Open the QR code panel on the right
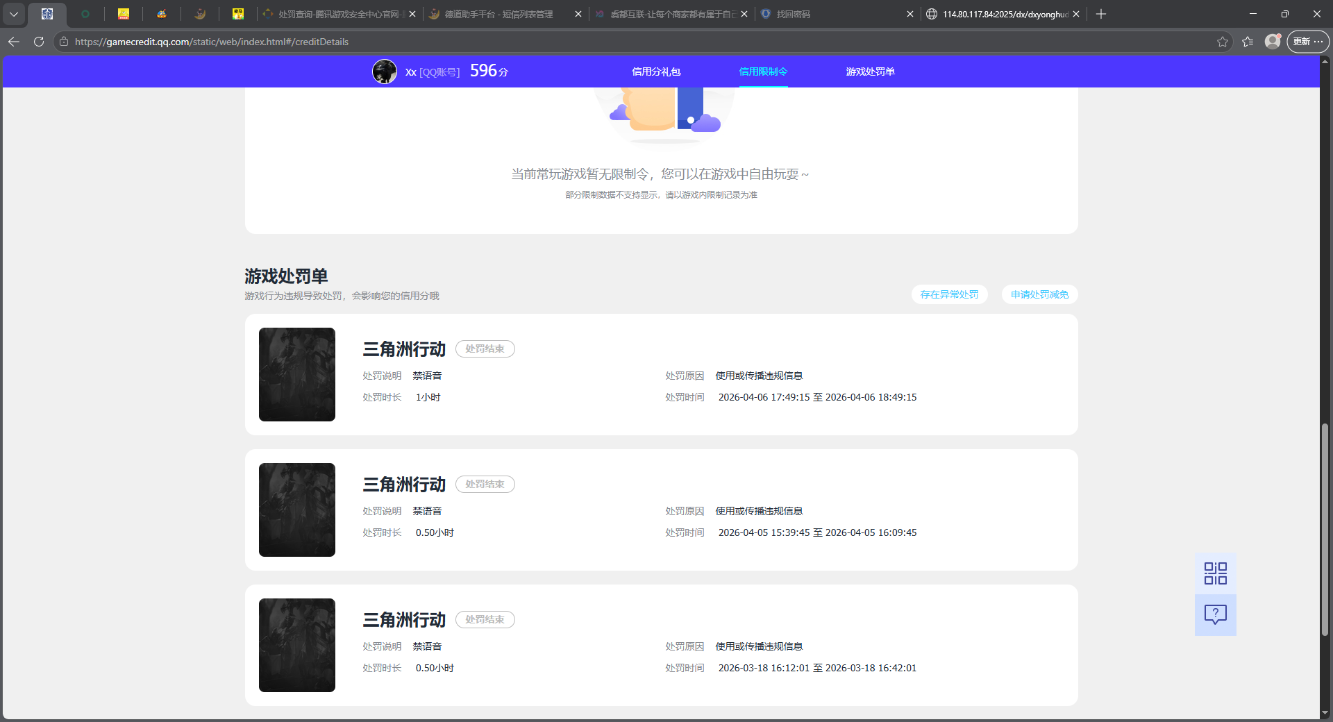 click(1214, 573)
